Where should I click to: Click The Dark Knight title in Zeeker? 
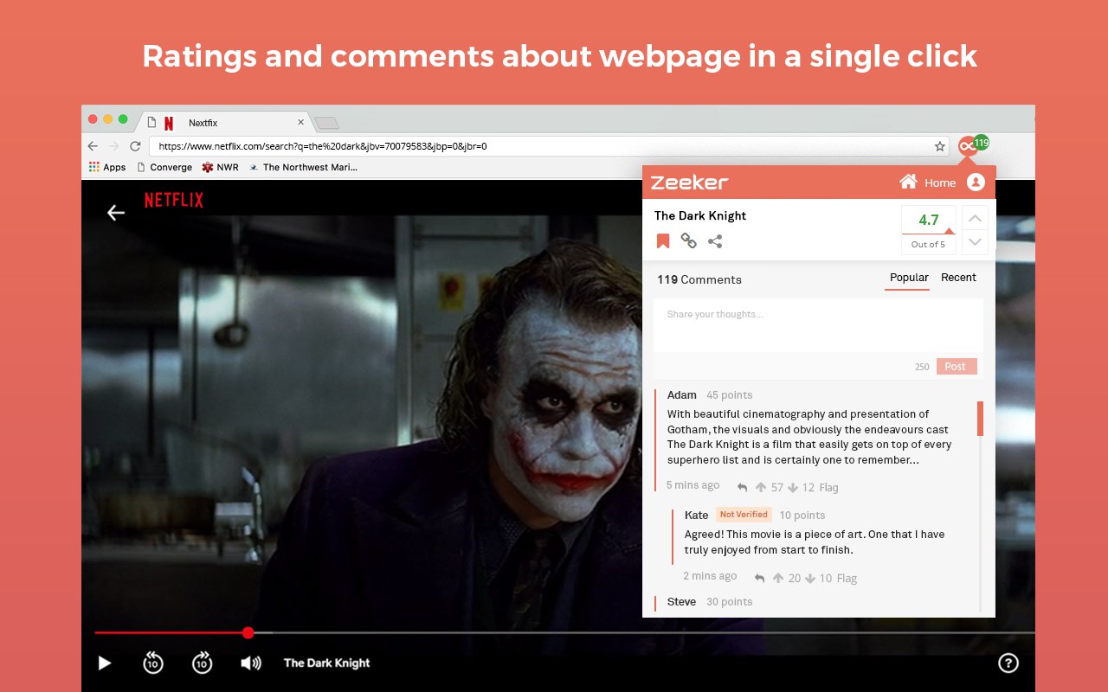pos(700,215)
